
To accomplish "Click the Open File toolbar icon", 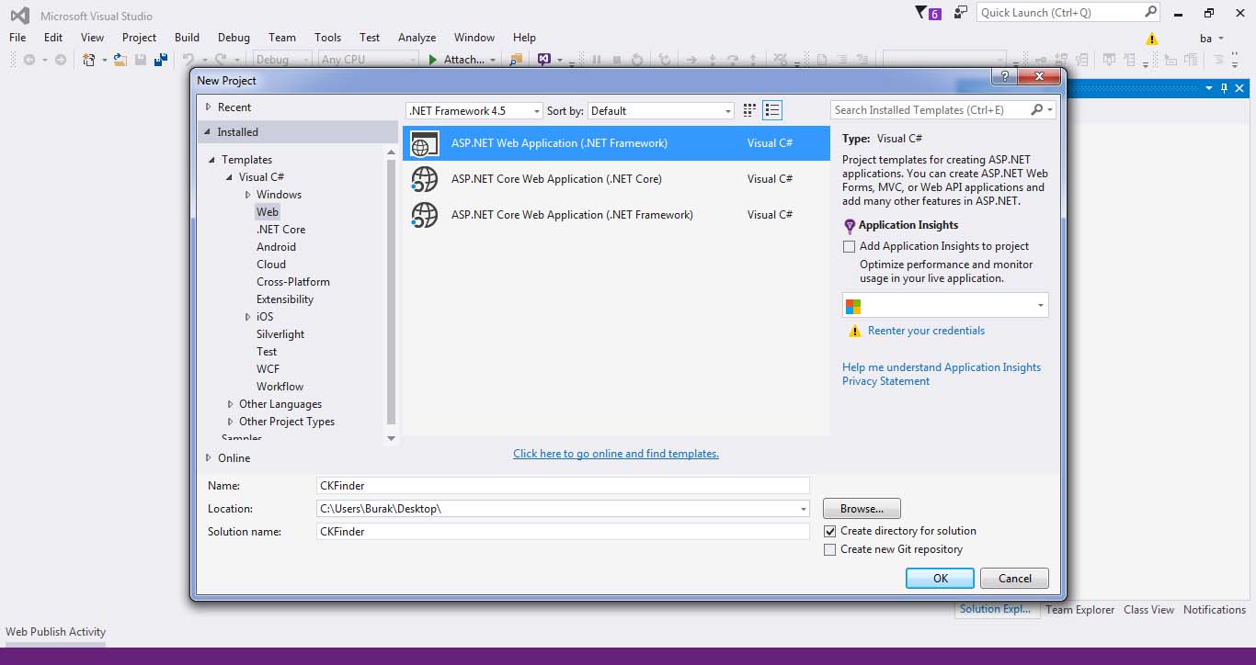I will pos(120,60).
